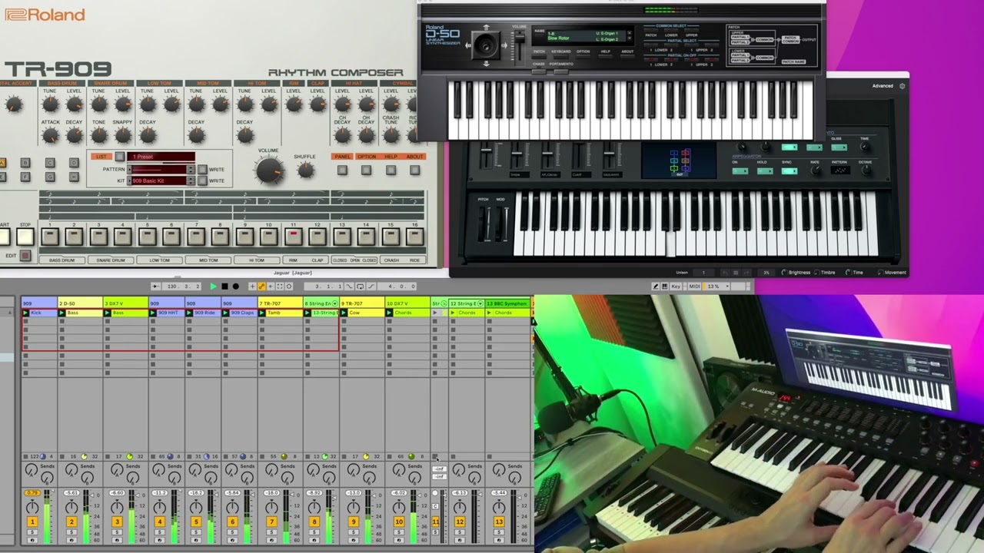Click the Ableton transport Play button
The width and height of the screenshot is (984, 553).
coord(213,286)
